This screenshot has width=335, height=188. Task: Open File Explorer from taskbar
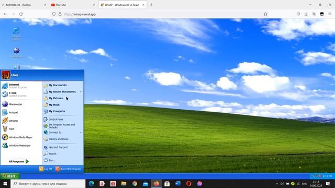click(x=124, y=183)
